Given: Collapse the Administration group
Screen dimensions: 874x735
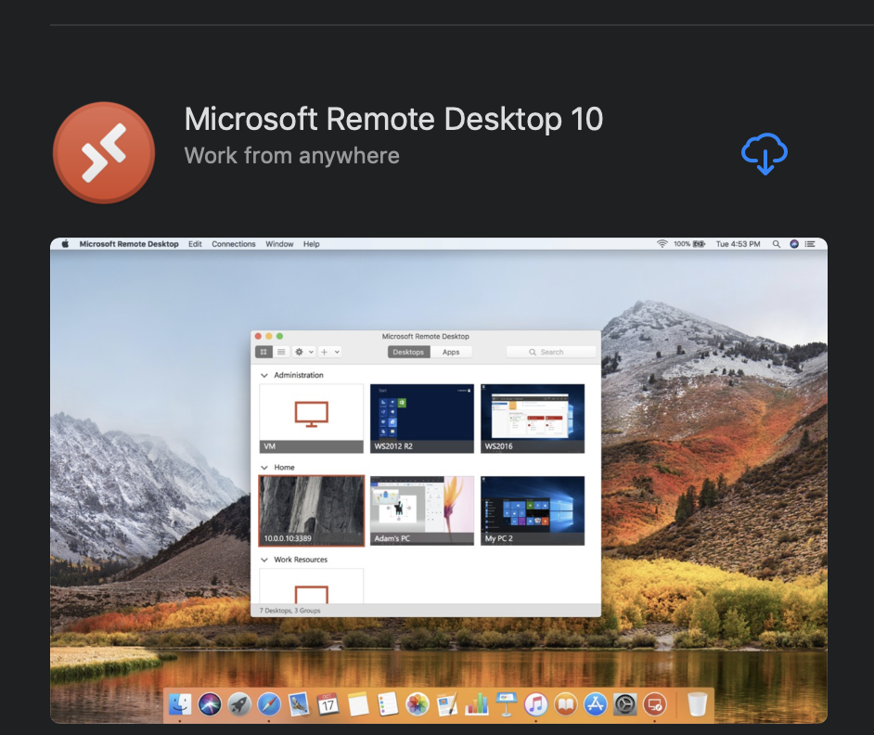Looking at the screenshot, I should click(x=264, y=375).
